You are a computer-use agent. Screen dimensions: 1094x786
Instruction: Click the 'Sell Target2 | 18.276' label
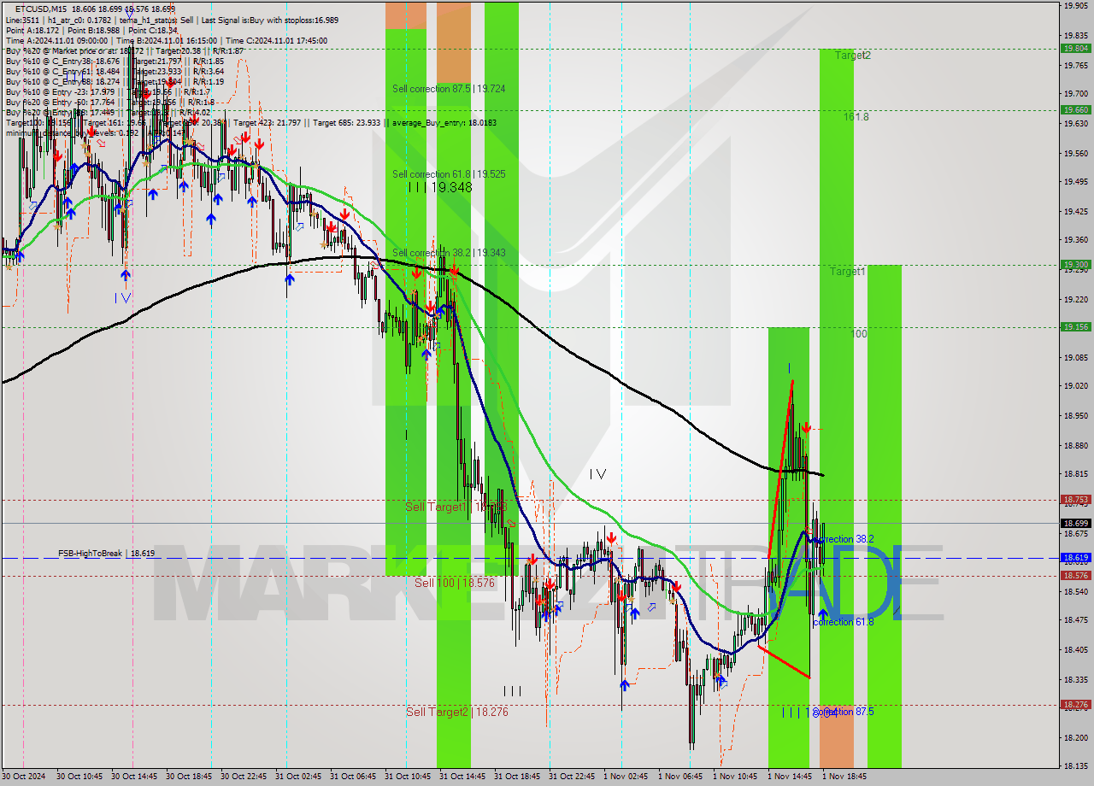[457, 712]
